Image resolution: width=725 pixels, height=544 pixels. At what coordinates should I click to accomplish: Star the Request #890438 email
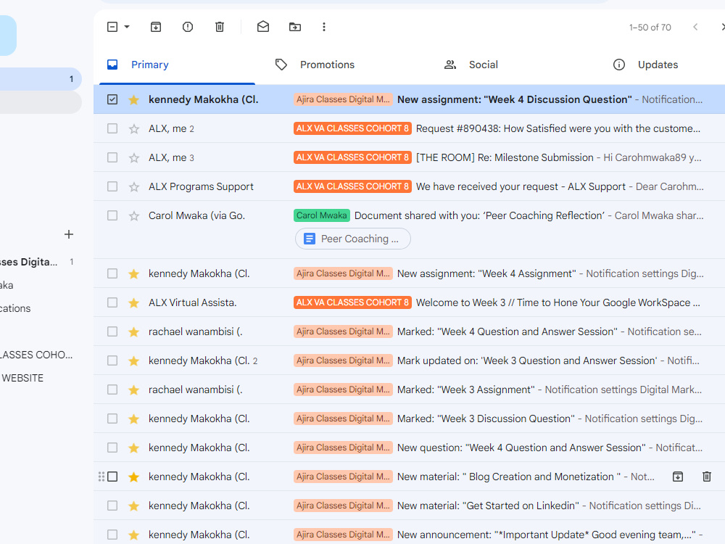pos(133,128)
